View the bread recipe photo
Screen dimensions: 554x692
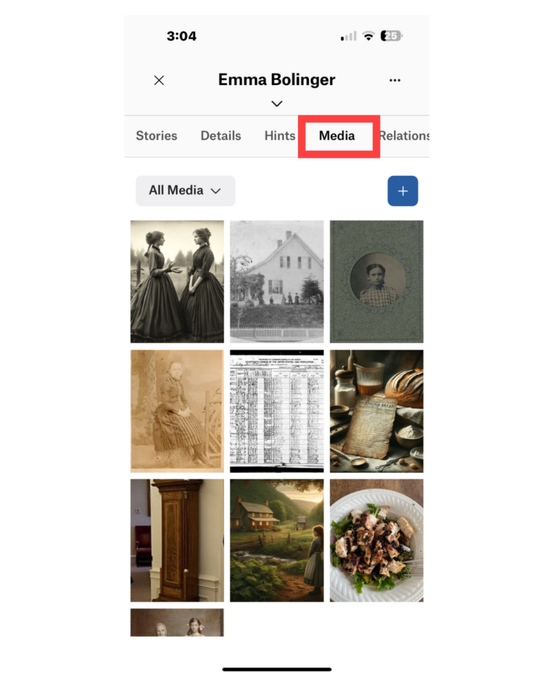(x=377, y=412)
